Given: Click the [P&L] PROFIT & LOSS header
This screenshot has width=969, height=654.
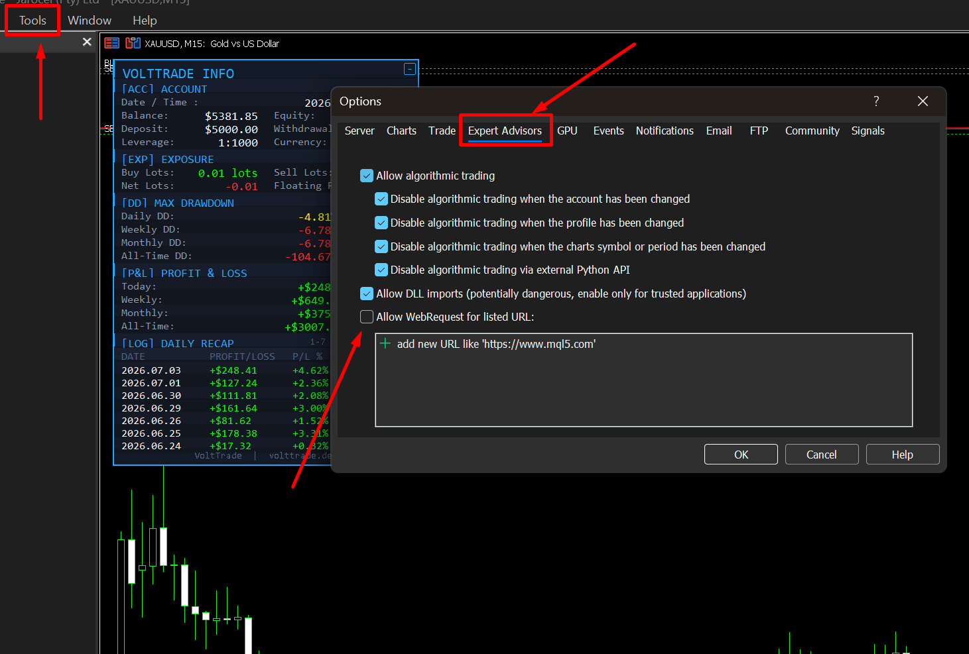Looking at the screenshot, I should 184,273.
